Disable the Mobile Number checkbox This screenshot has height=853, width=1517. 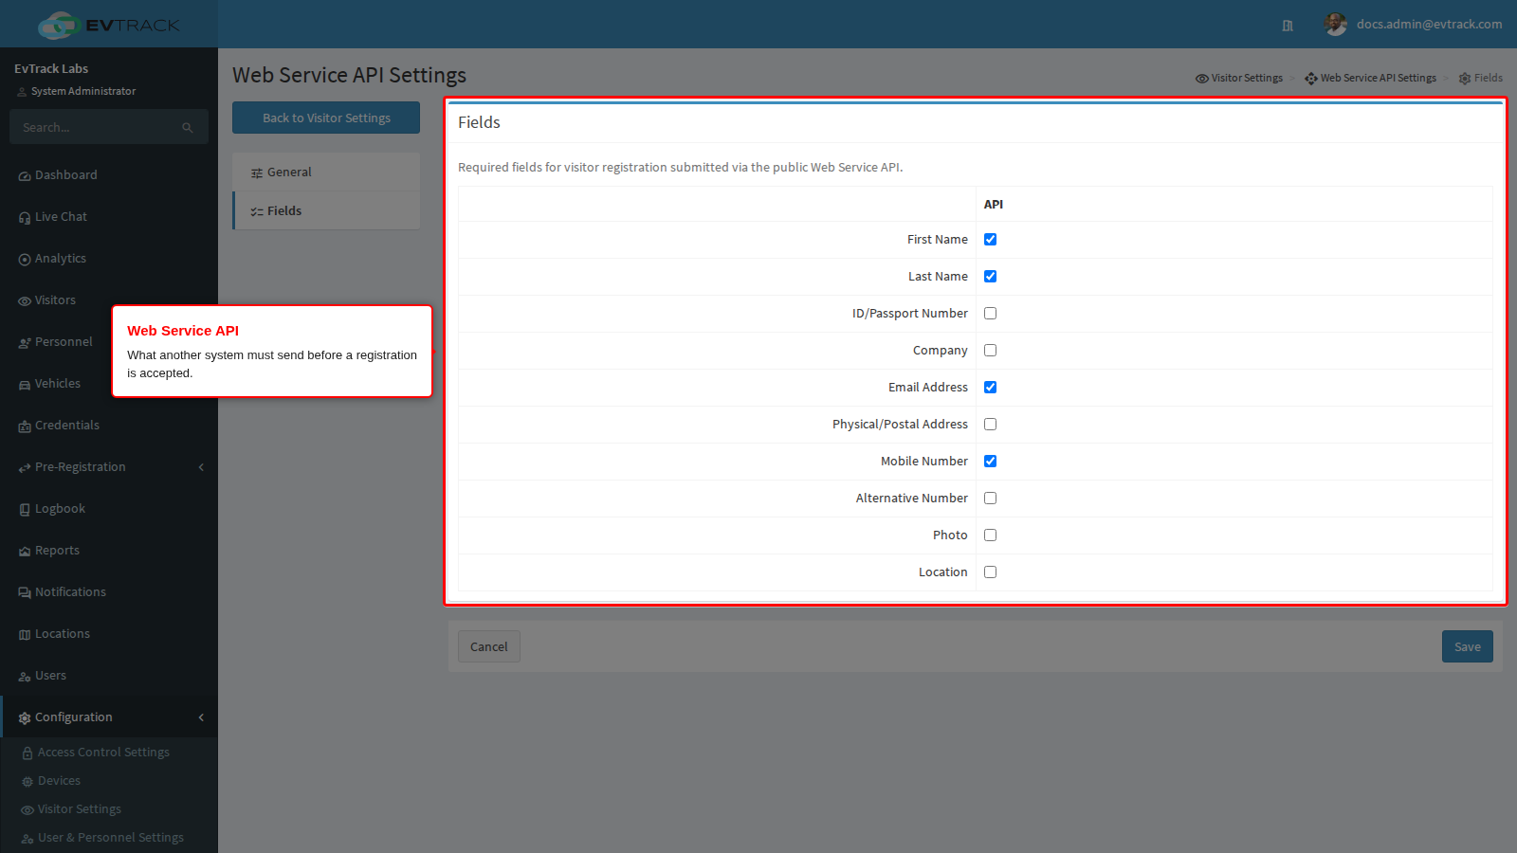990,462
